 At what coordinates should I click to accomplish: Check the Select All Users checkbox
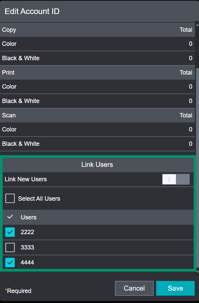10,198
